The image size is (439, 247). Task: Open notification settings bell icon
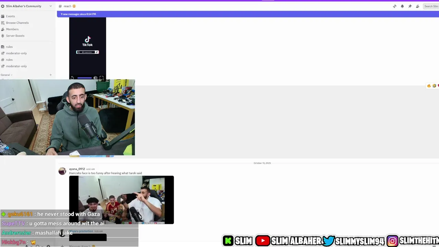pyautogui.click(x=402, y=6)
